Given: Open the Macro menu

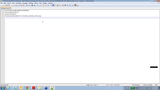Looking at the screenshot, I should click(x=36, y=3).
